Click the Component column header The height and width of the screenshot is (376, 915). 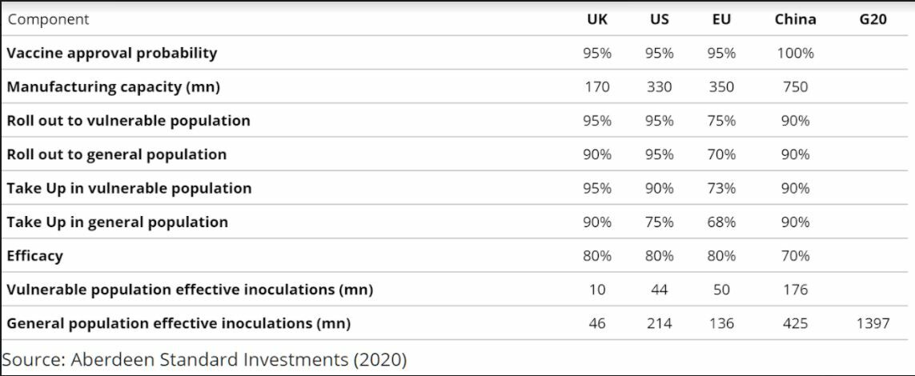click(48, 19)
